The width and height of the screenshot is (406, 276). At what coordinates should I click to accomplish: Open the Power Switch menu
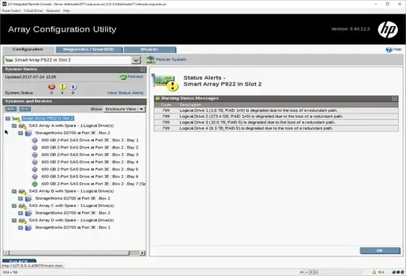coord(11,10)
